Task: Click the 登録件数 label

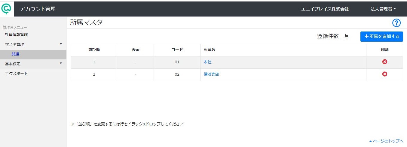Action: [328, 36]
